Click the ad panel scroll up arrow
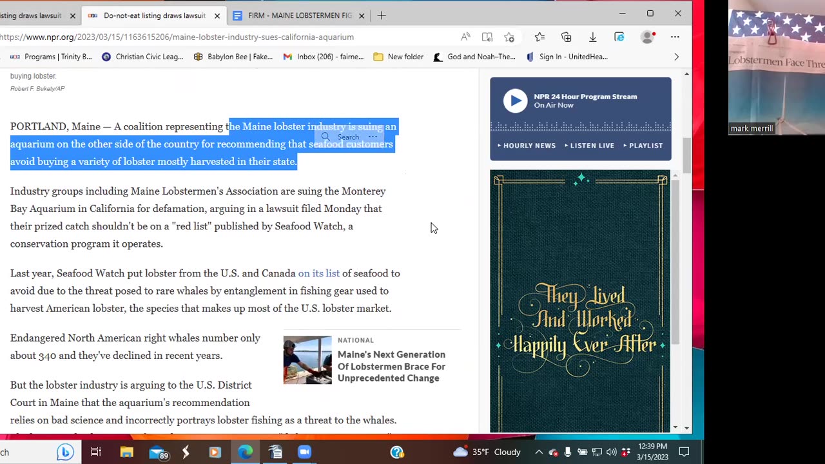Screen dimensions: 825x464 [x=675, y=175]
